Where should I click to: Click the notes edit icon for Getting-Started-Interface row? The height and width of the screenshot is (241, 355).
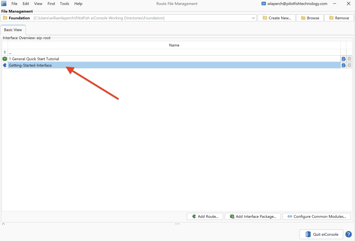click(x=344, y=65)
